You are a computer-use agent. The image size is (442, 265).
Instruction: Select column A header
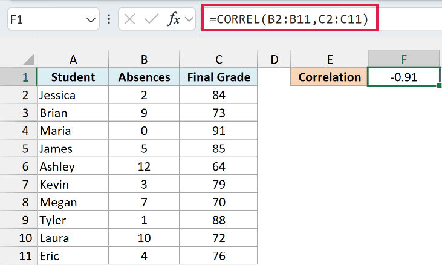point(73,59)
